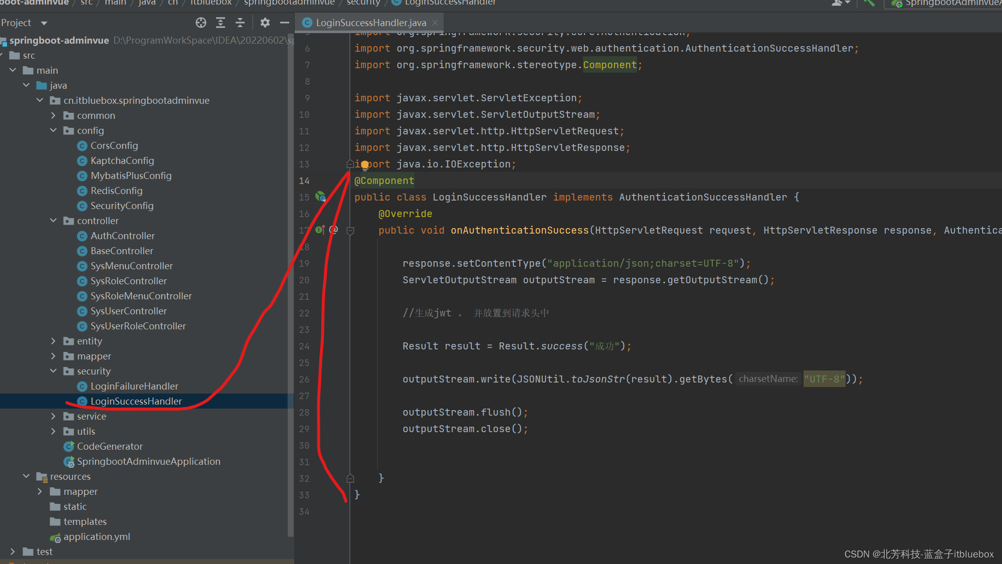This screenshot has height=564, width=1002.
Task: Open Project panel settings gear
Action: [x=265, y=23]
